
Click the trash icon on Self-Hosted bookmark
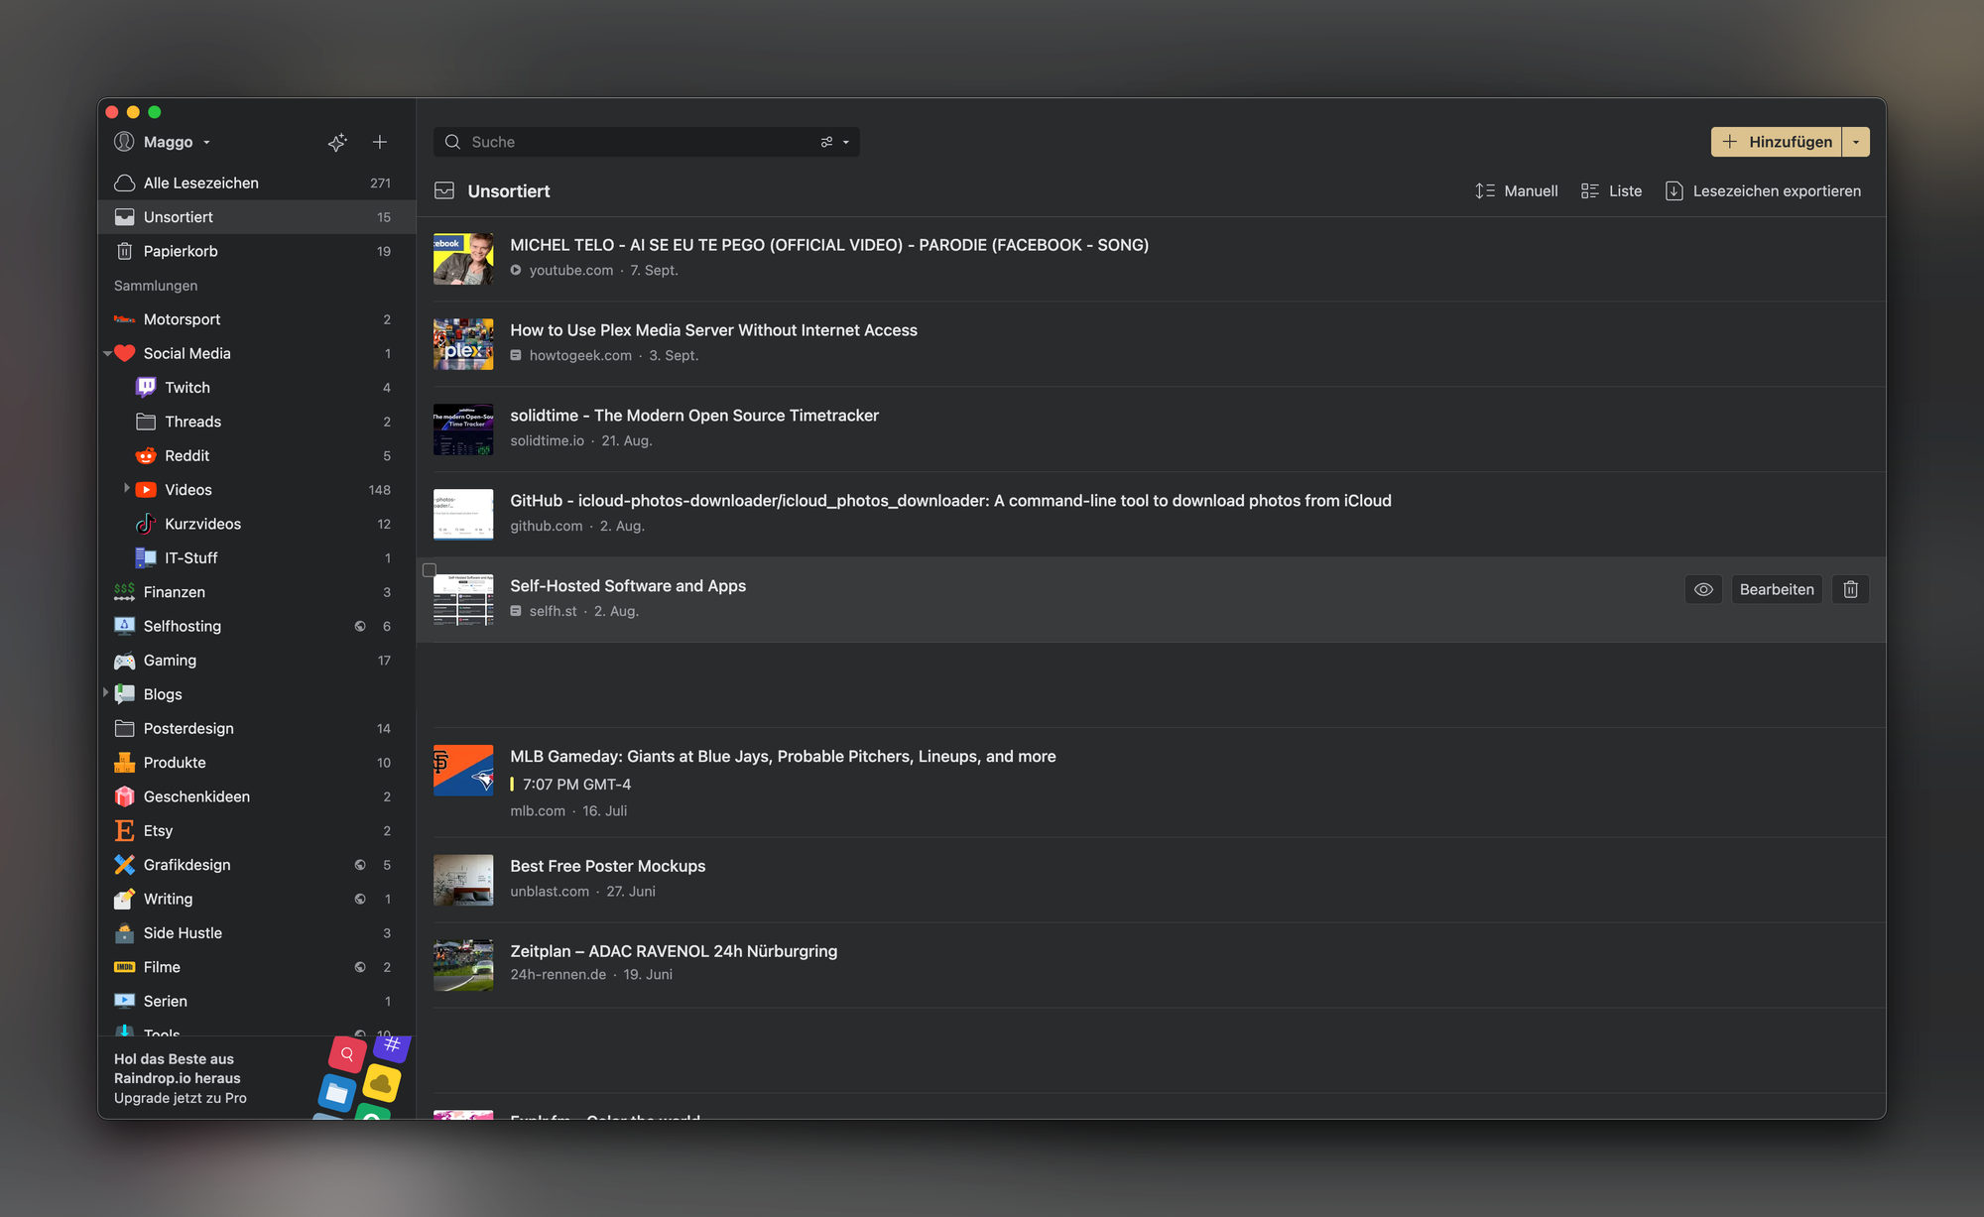click(x=1850, y=589)
